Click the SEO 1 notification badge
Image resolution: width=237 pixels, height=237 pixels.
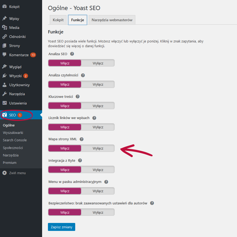click(x=20, y=115)
